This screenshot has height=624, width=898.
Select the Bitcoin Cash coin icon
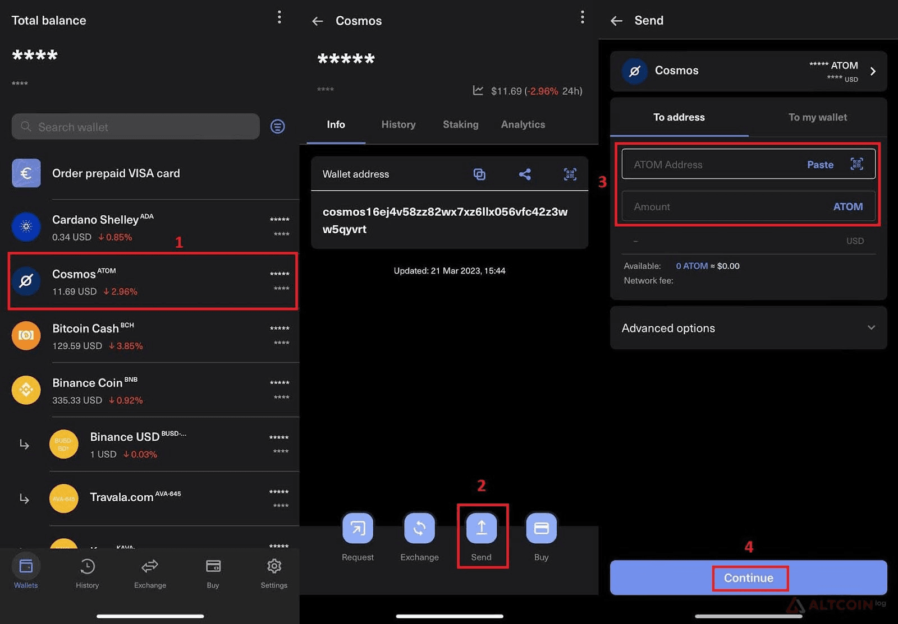point(26,335)
